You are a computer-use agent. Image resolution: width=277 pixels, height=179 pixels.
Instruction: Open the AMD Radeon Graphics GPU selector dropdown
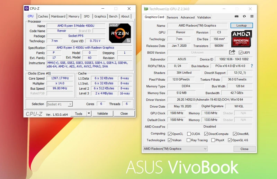click(175, 149)
